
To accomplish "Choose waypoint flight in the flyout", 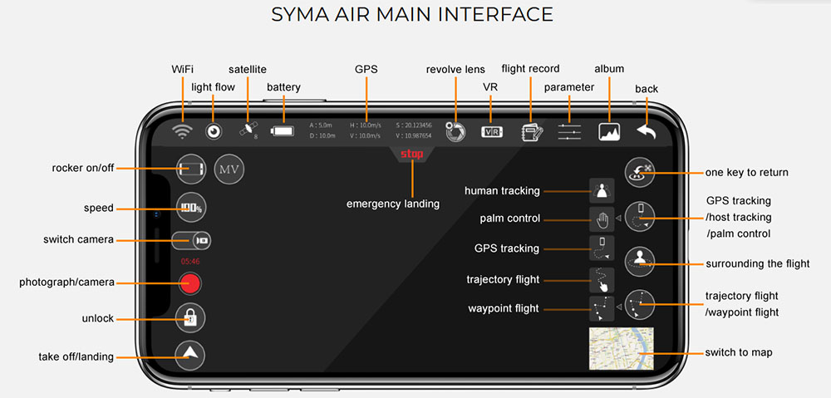I will [602, 308].
